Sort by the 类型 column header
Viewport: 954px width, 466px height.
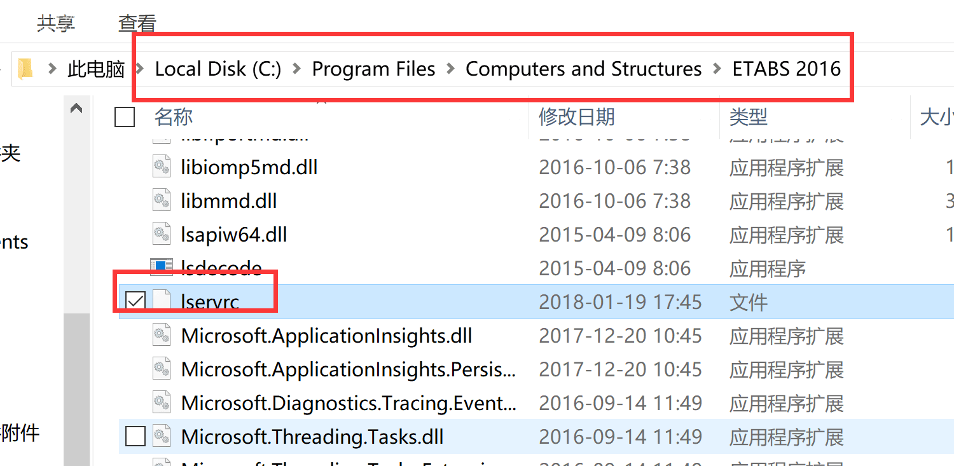748,117
